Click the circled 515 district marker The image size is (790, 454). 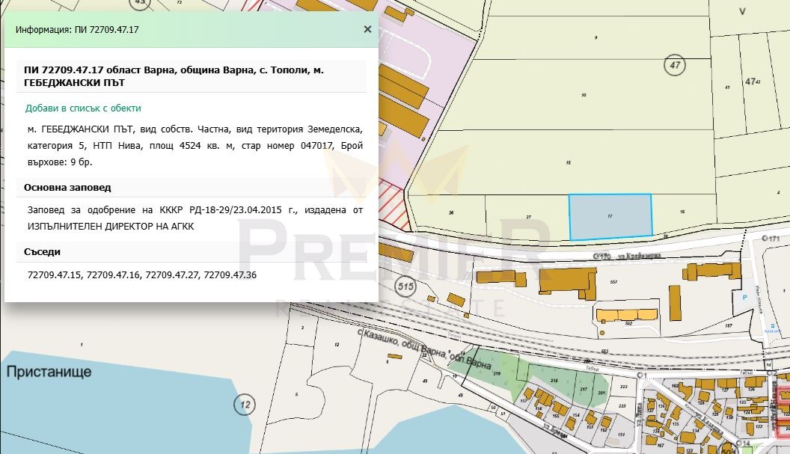[x=405, y=287]
